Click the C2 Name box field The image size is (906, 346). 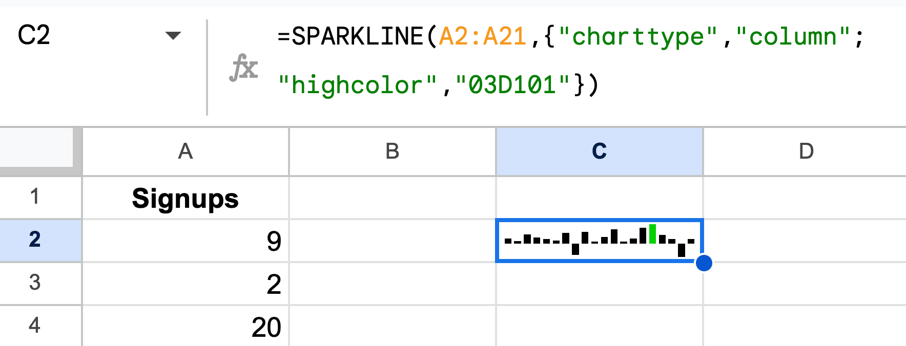77,36
